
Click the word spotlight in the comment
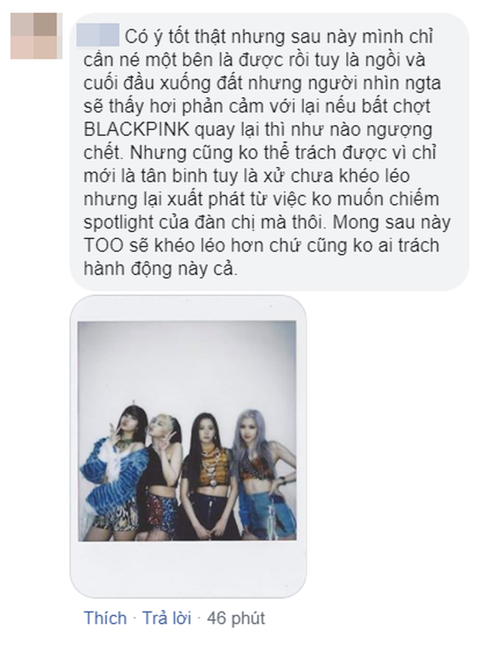click(119, 223)
